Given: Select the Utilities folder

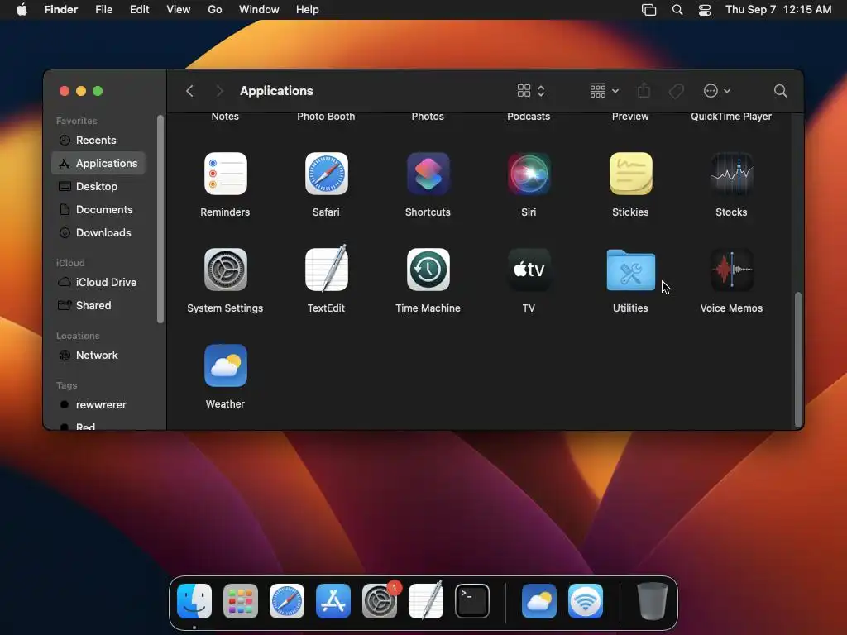Looking at the screenshot, I should pyautogui.click(x=630, y=270).
